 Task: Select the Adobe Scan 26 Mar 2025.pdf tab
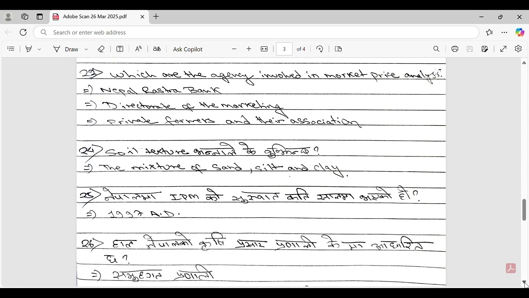pos(99,17)
